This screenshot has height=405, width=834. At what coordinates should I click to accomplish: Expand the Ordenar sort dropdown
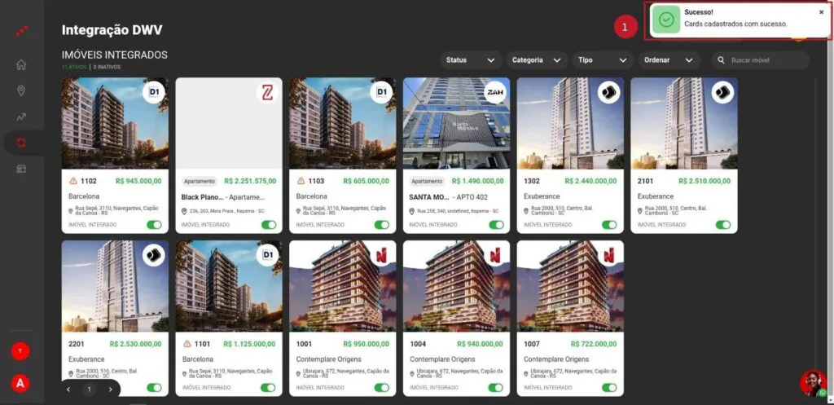pyautogui.click(x=667, y=60)
